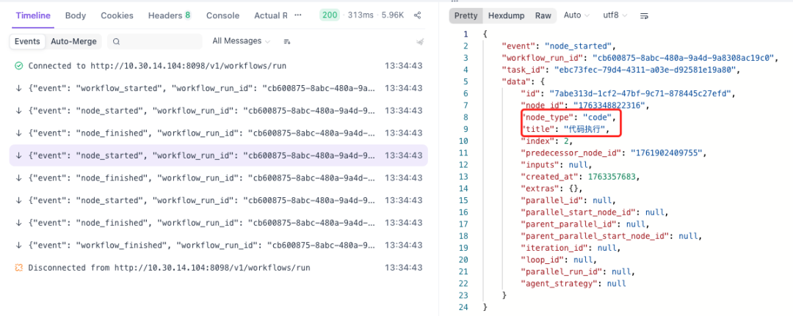793x316 pixels.
Task: Select the Disconnected from http://10.30.14.104 row
Action: [219, 268]
